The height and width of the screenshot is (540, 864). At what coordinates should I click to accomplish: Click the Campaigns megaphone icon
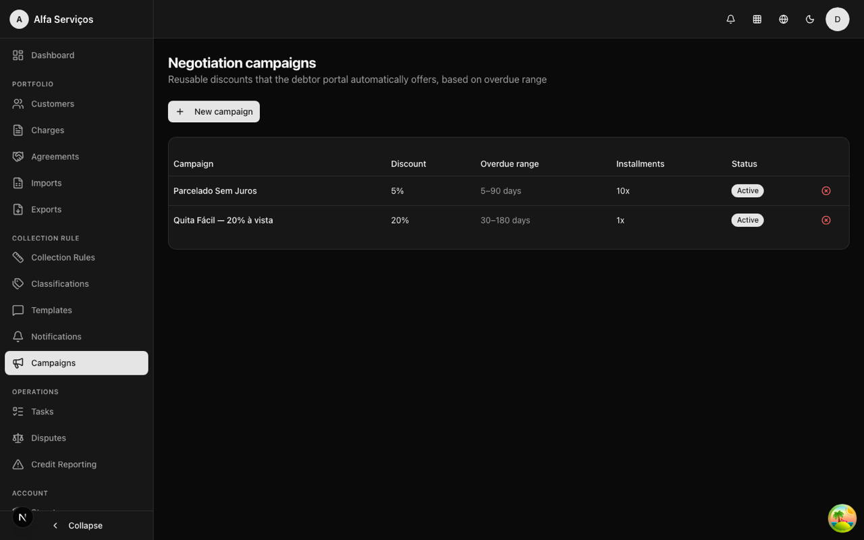click(x=18, y=363)
